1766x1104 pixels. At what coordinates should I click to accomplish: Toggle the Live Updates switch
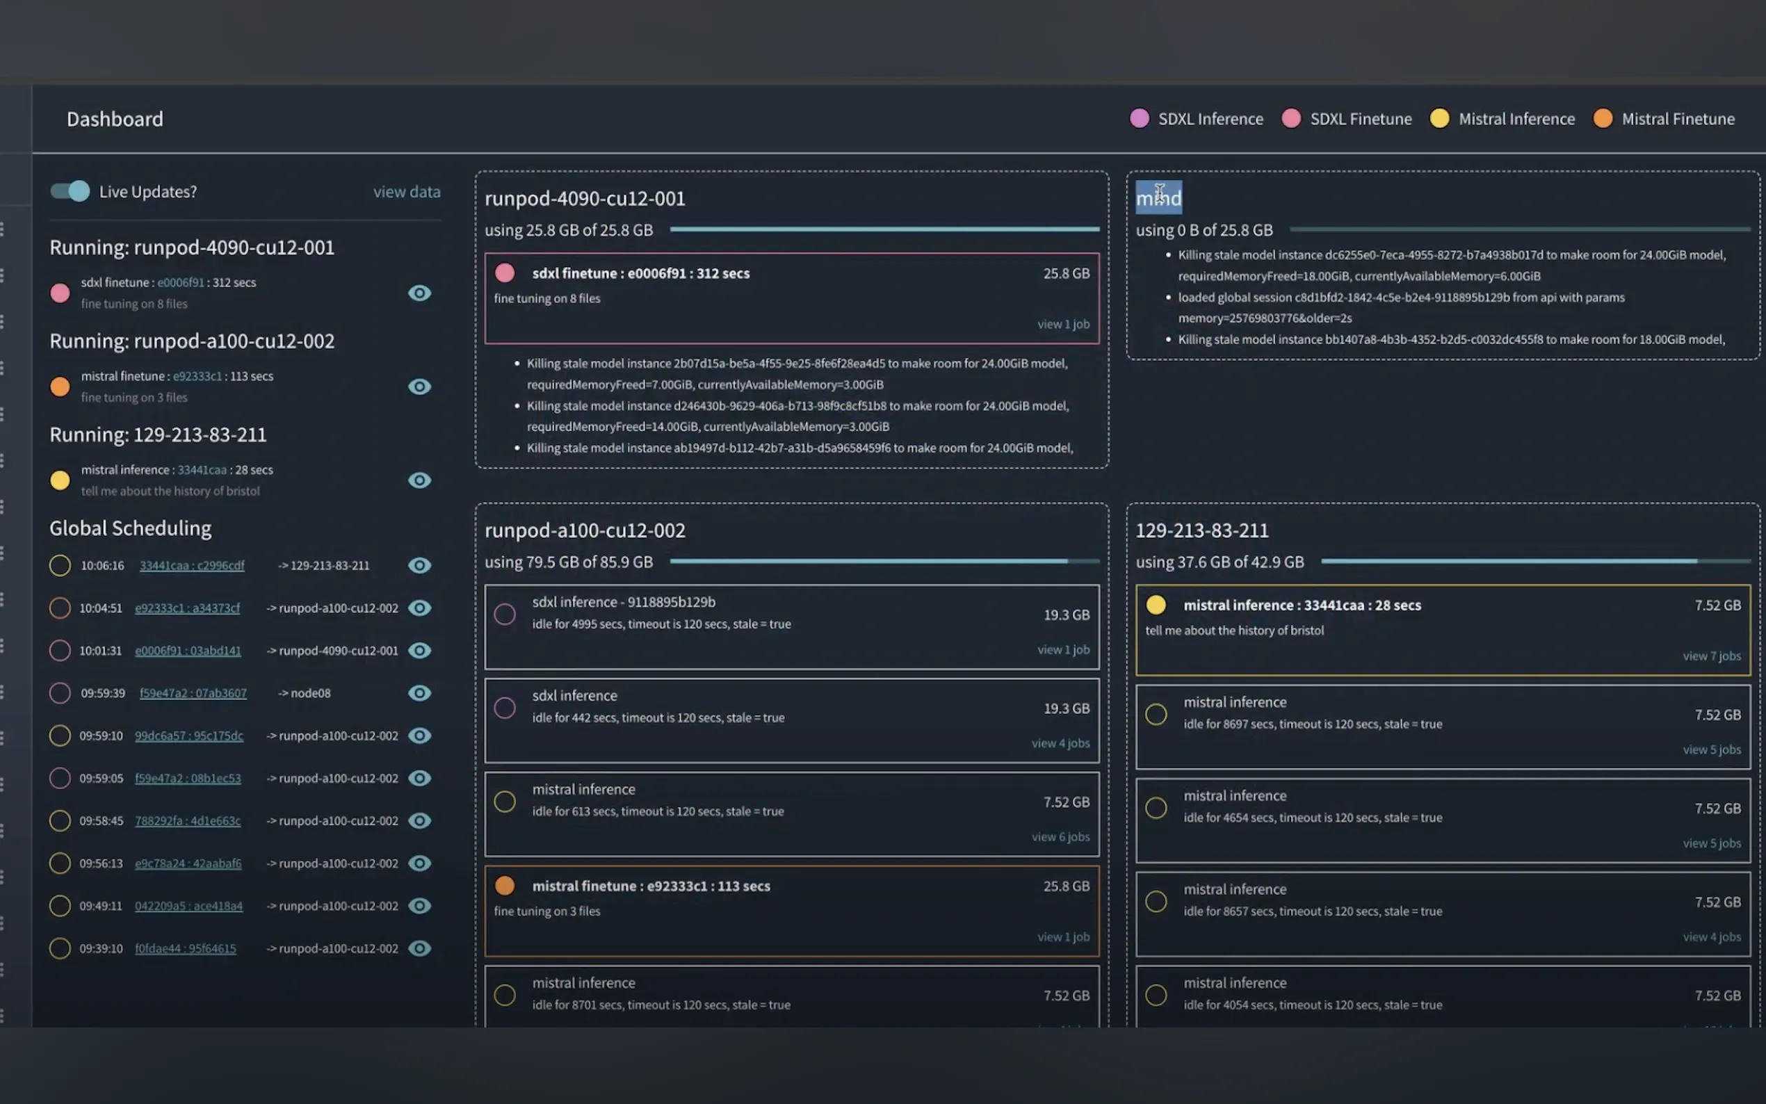(70, 191)
